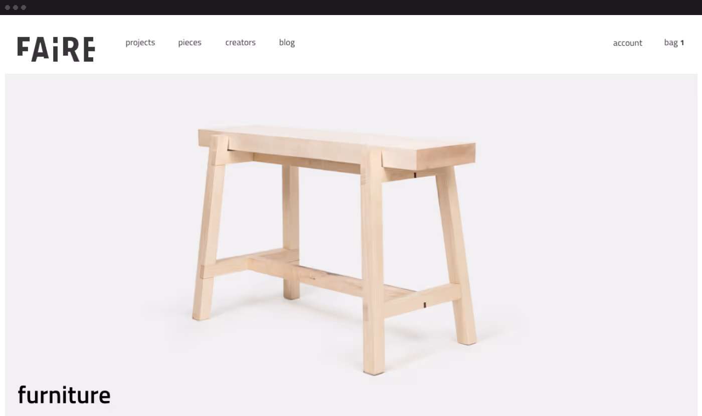Click the furniture category heading
Screen dimensions: 702x416
point(64,395)
